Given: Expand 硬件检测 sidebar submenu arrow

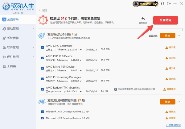Looking at the screenshot, I should (x=33, y=57).
